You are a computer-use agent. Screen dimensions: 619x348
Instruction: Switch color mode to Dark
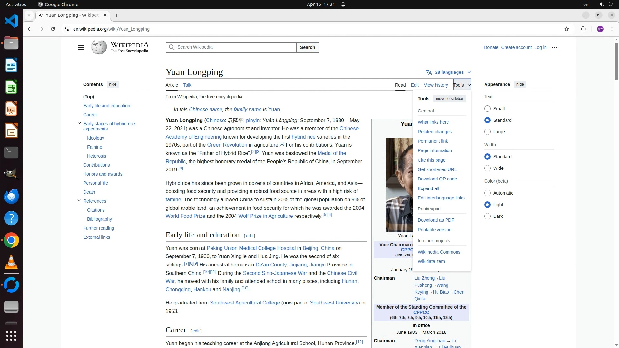[487, 216]
